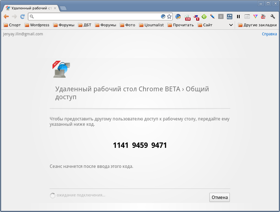Click the blue pen extension icon

click(212, 17)
